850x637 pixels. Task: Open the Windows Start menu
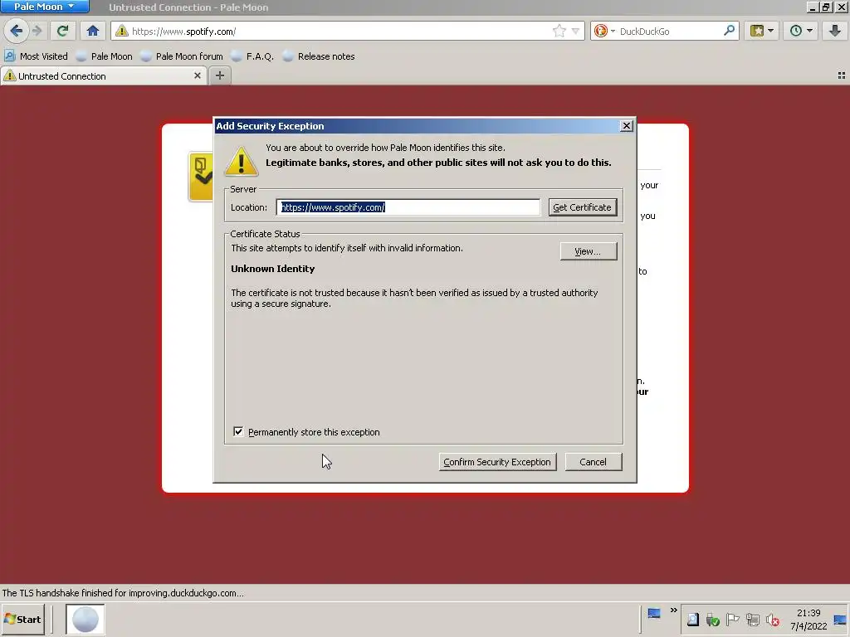(x=22, y=619)
